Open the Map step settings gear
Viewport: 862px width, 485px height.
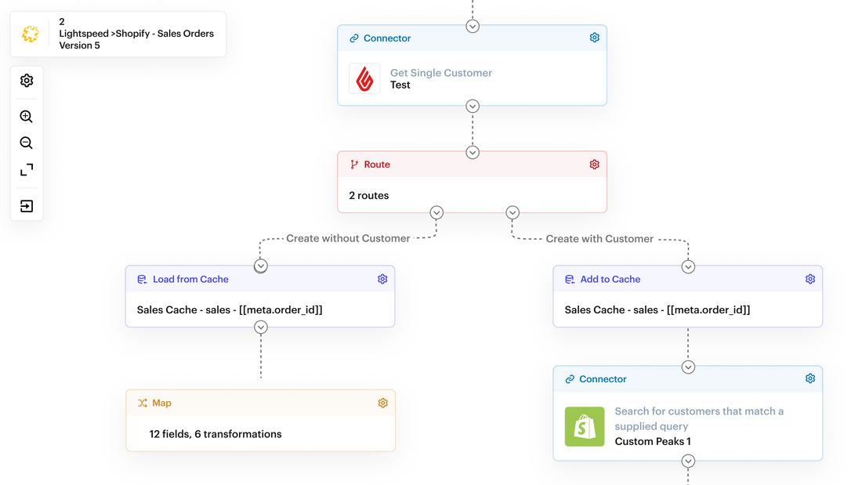point(382,403)
